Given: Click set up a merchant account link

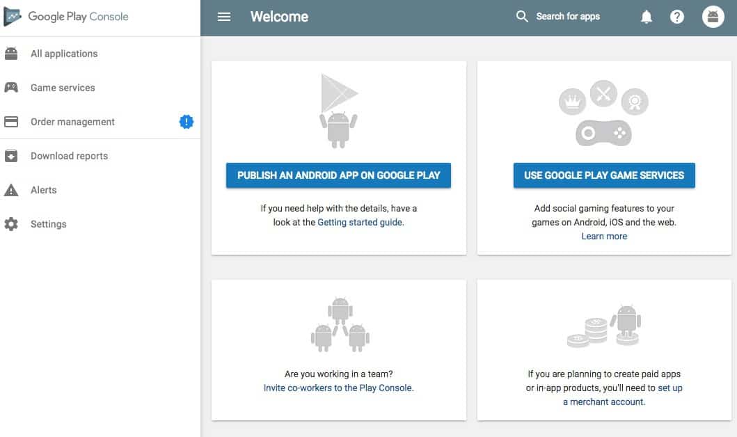Looking at the screenshot, I should [622, 395].
